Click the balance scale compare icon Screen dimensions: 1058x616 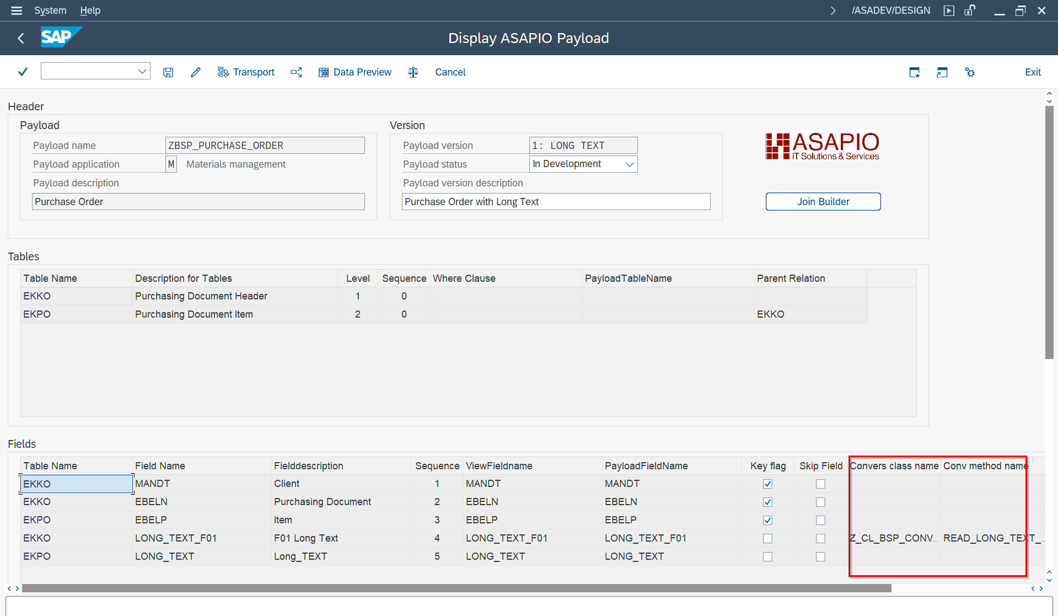click(413, 72)
